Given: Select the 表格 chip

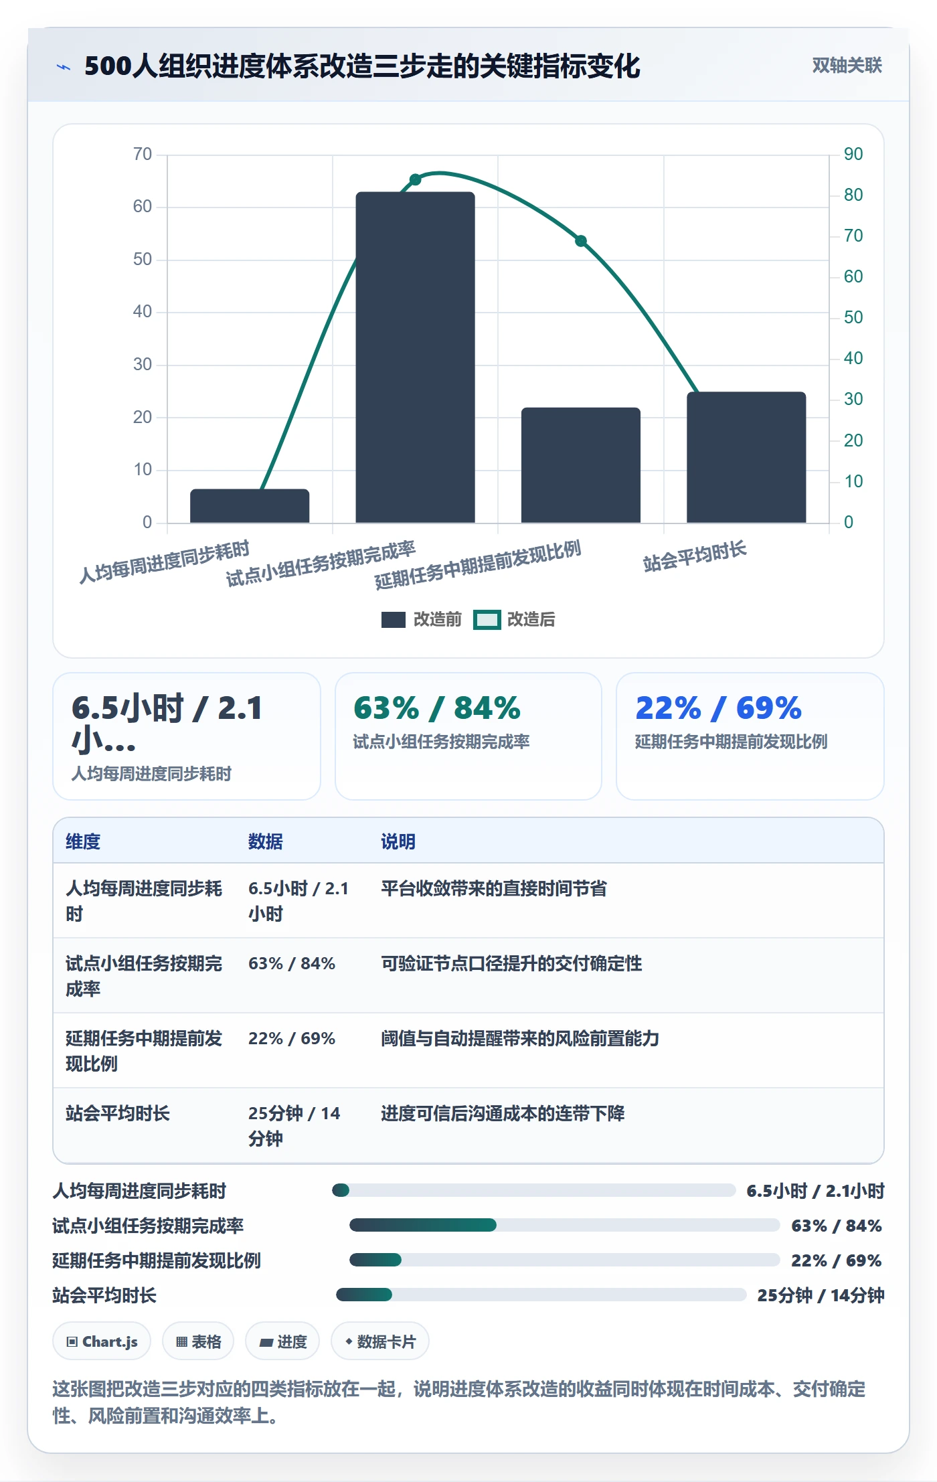Looking at the screenshot, I should [198, 1341].
